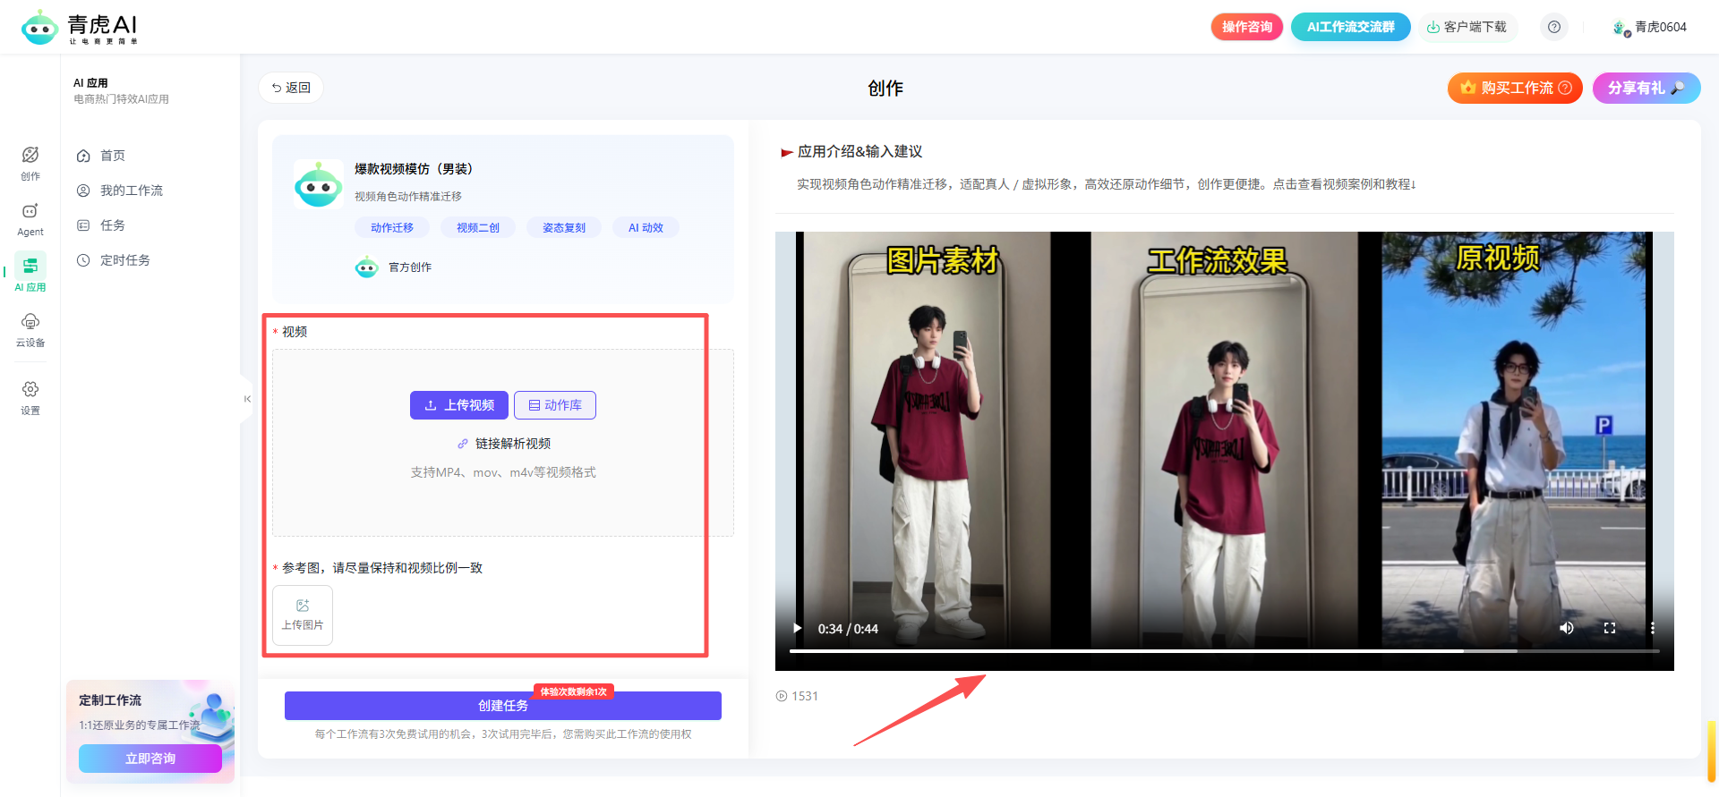Click the 购买工作流 button
1719x797 pixels.
pos(1515,88)
